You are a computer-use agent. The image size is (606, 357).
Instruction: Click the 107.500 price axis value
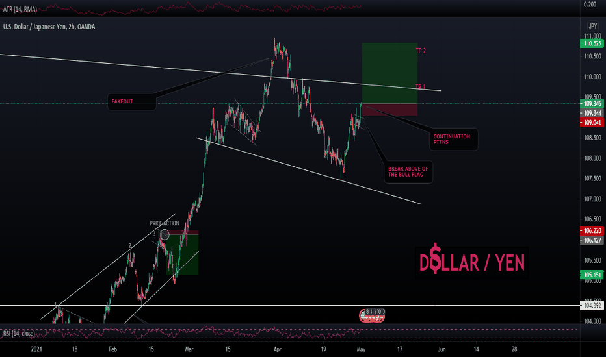592,178
